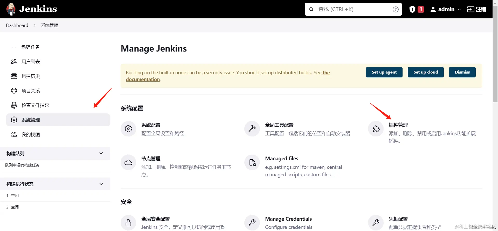Open the Manage Credentials title
The height and width of the screenshot is (231, 498).
288,219
